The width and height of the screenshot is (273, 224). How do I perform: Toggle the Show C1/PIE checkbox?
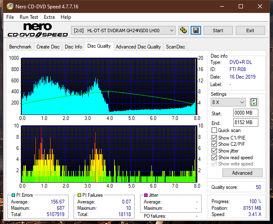coord(214,137)
